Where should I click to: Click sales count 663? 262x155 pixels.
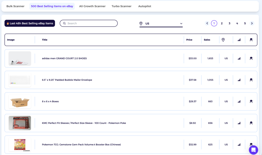pos(210,101)
